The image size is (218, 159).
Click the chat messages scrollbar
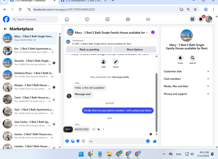point(157,103)
